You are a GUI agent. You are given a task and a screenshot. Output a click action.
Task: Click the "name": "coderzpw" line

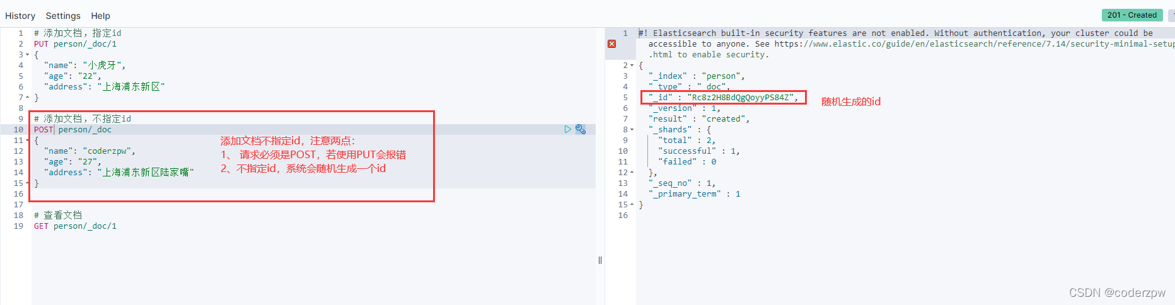click(x=90, y=151)
